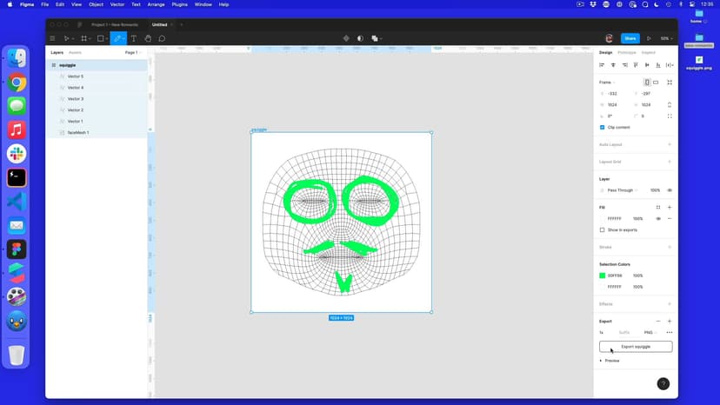This screenshot has height=405, width=720.
Task: Open the Plugins menu
Action: tap(179, 4)
